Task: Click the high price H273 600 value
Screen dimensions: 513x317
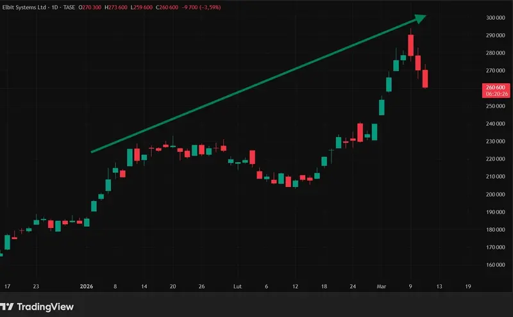Action: 116,7
